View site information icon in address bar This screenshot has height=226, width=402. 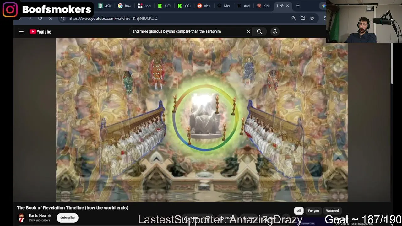(63, 18)
